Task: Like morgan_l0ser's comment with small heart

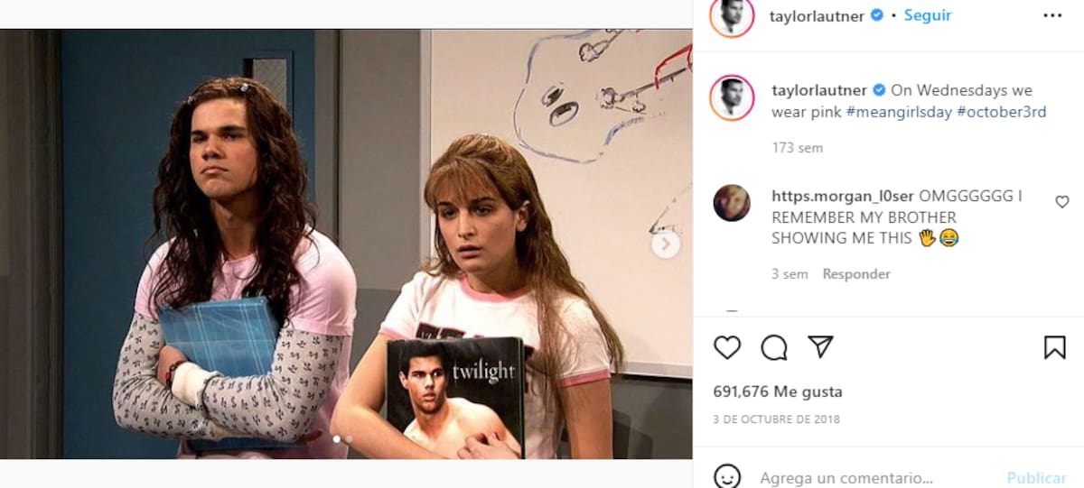Action: pos(1062,202)
